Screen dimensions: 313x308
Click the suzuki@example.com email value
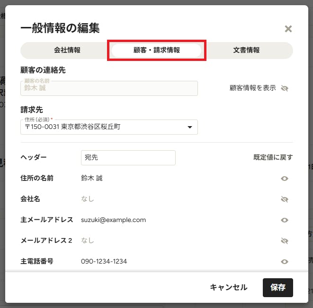[x=113, y=220]
